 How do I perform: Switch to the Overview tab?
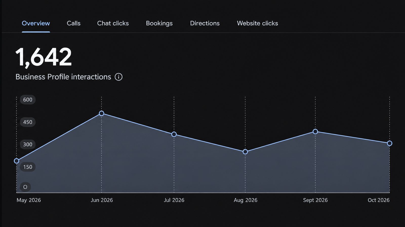click(x=36, y=23)
